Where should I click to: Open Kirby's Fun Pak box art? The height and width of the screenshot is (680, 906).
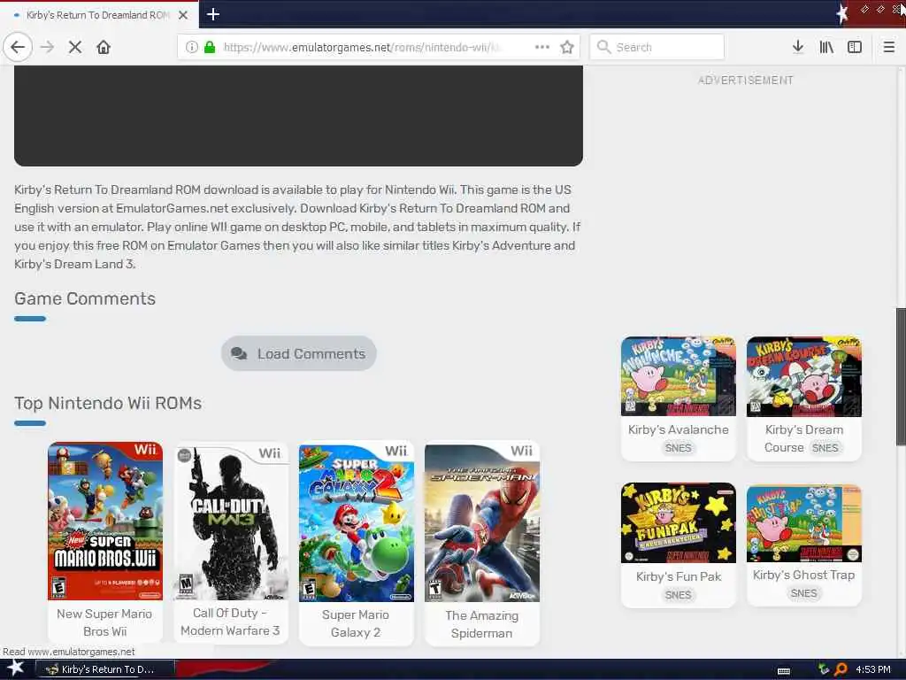[x=679, y=522]
